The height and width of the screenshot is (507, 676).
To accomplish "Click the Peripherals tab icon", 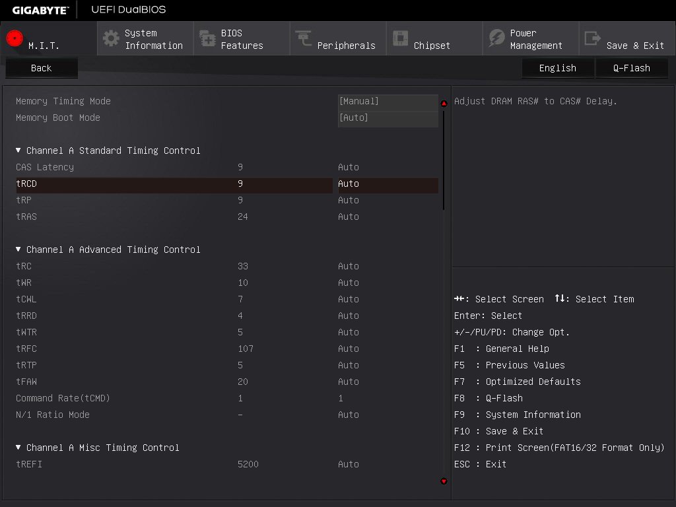I will 304,38.
